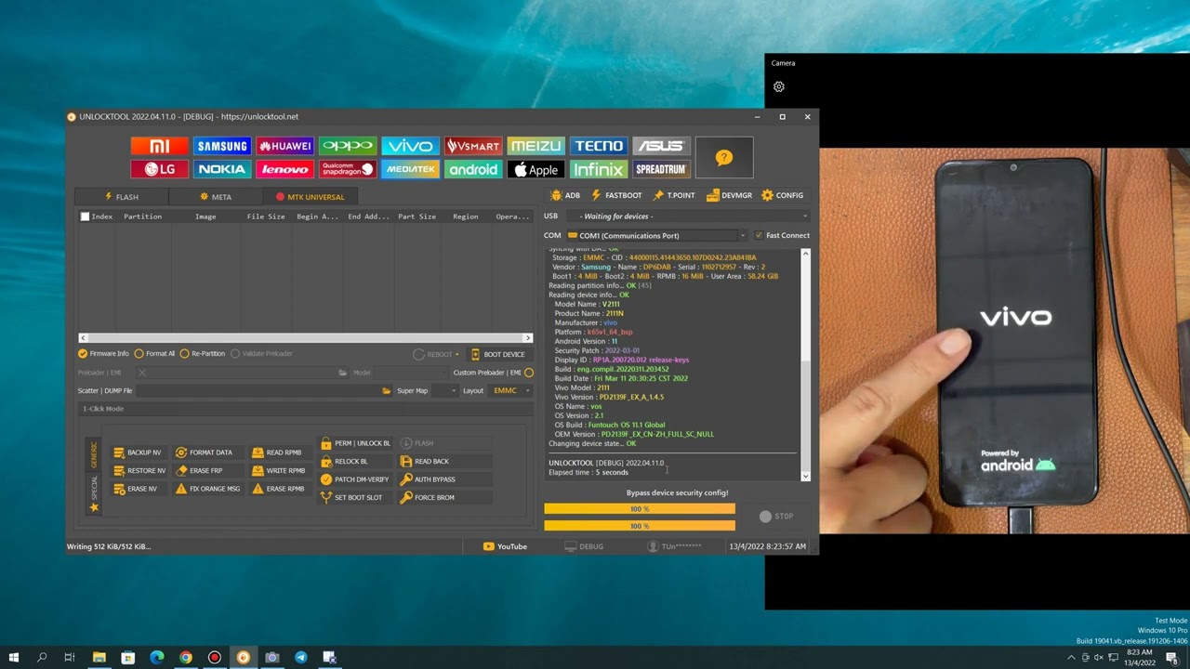
Task: Select the Meizu brand logo
Action: pos(535,146)
